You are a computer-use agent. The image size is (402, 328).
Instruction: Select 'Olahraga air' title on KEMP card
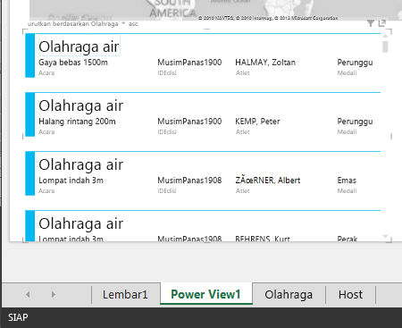(x=80, y=105)
